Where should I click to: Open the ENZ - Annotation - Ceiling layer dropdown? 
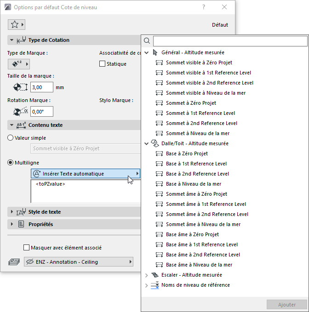pos(79,262)
